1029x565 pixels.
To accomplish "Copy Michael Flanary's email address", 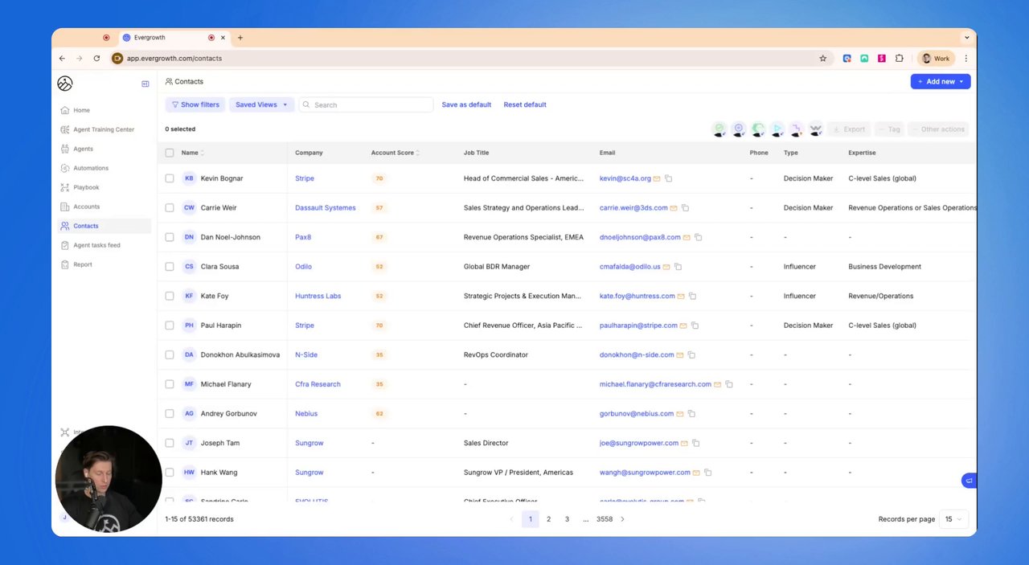I will click(728, 384).
